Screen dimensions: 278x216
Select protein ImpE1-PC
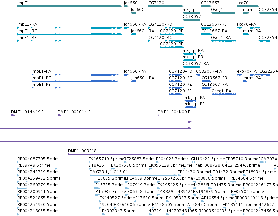[75, 81]
